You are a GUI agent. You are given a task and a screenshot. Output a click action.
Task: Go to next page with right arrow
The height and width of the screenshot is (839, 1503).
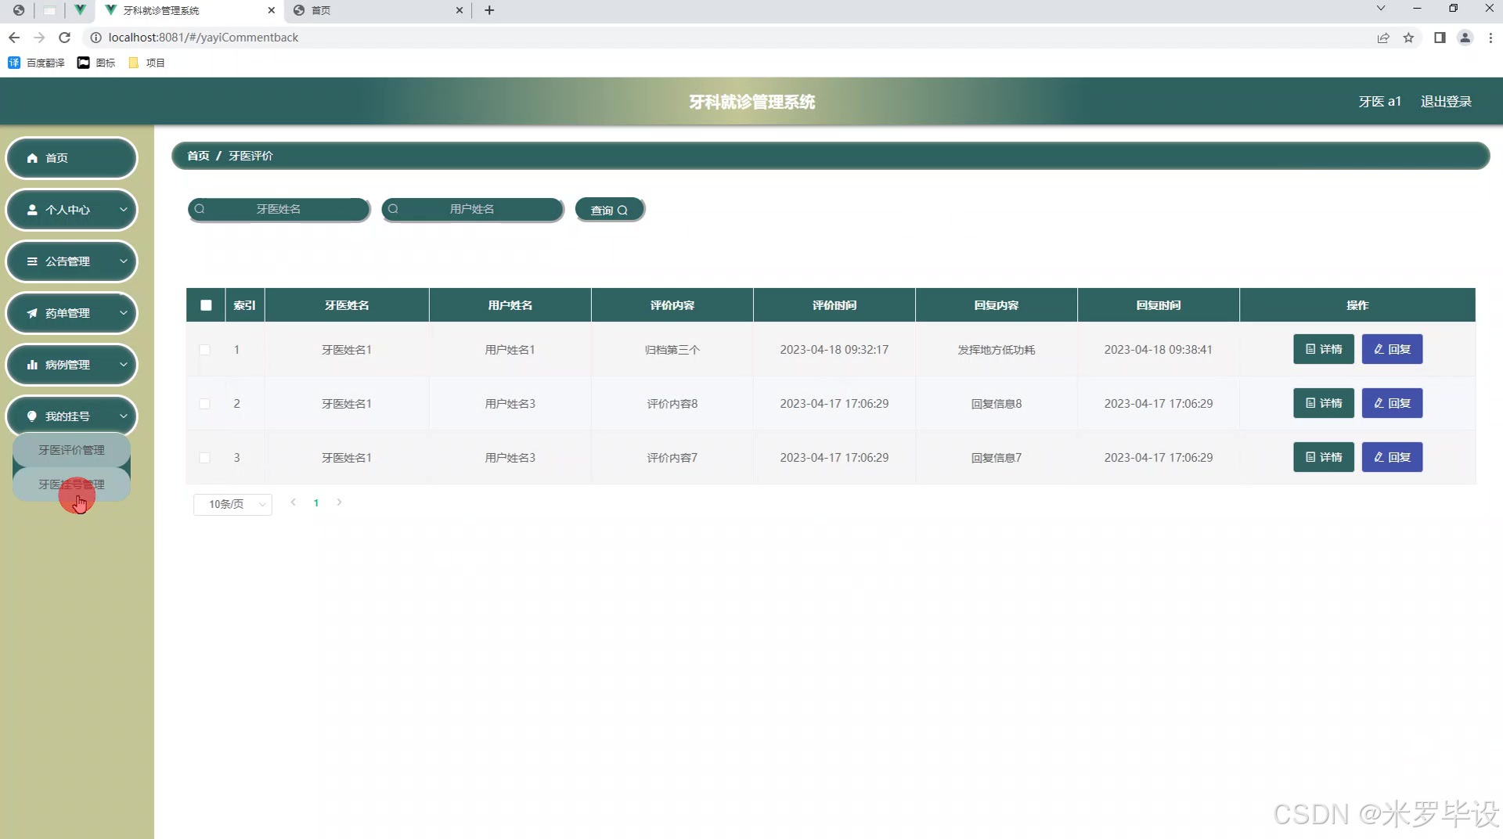(339, 502)
